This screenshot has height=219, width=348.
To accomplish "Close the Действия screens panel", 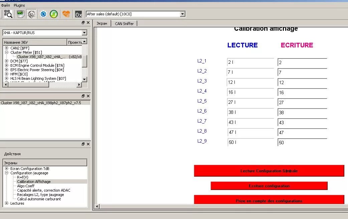I will [x=88, y=144].
